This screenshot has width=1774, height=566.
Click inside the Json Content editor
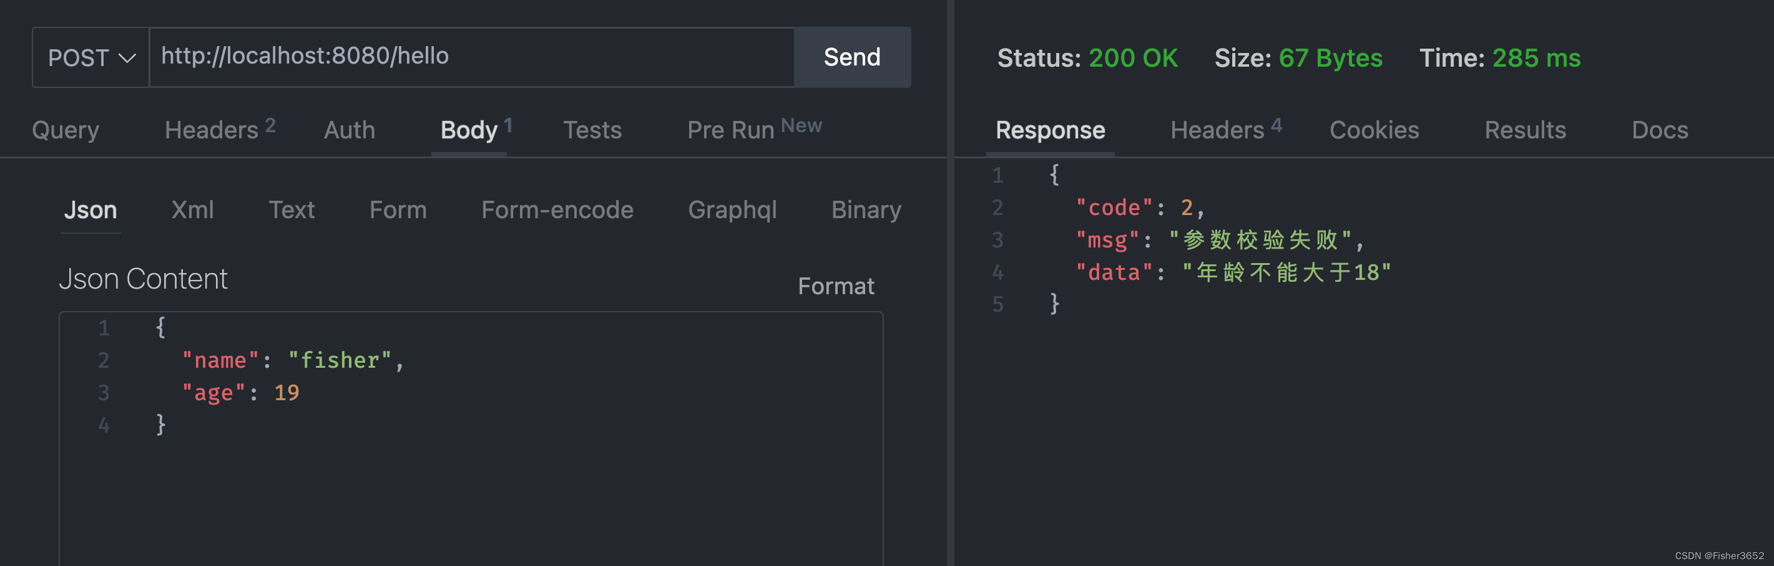(471, 439)
